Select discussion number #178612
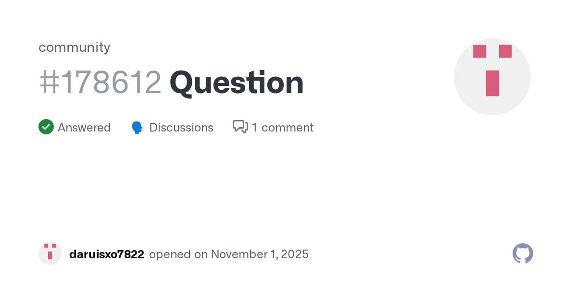577x288 pixels. click(100, 83)
